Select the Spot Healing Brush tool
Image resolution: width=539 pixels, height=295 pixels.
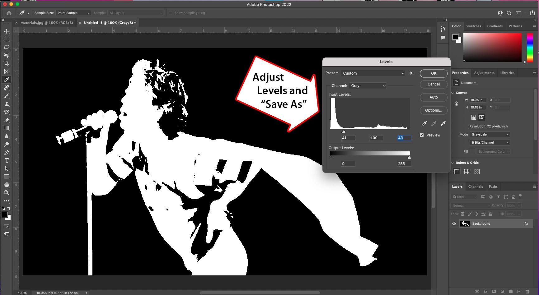(7, 88)
